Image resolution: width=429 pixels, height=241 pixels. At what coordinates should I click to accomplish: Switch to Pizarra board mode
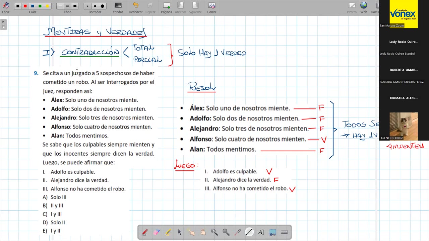(352, 7)
